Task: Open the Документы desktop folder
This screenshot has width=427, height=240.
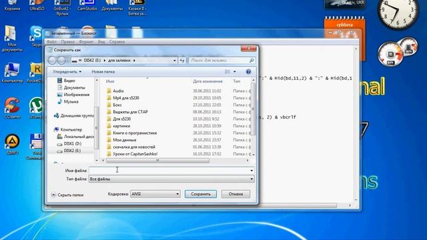Action: click(112, 5)
